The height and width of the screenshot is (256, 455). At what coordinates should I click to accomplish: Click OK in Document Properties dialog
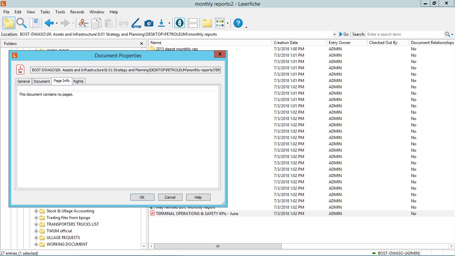pos(142,197)
